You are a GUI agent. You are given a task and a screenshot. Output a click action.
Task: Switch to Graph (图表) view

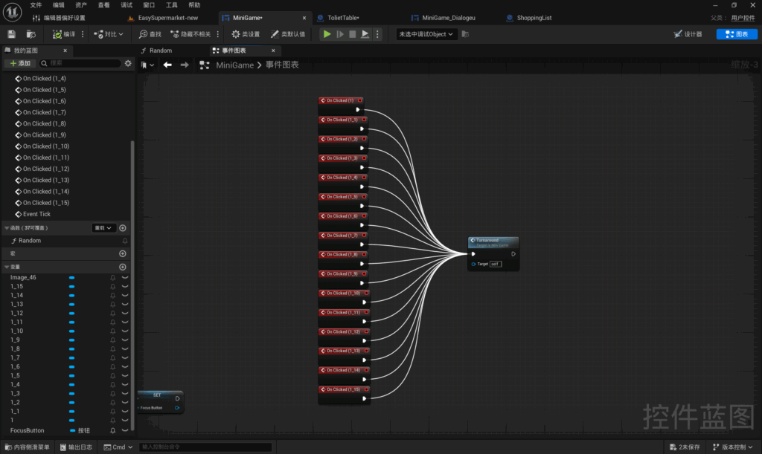[x=737, y=34]
